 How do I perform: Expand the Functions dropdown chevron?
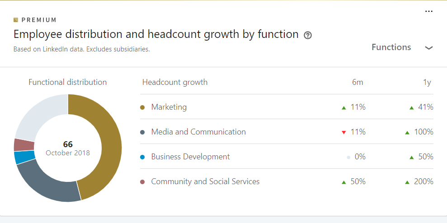click(x=429, y=48)
